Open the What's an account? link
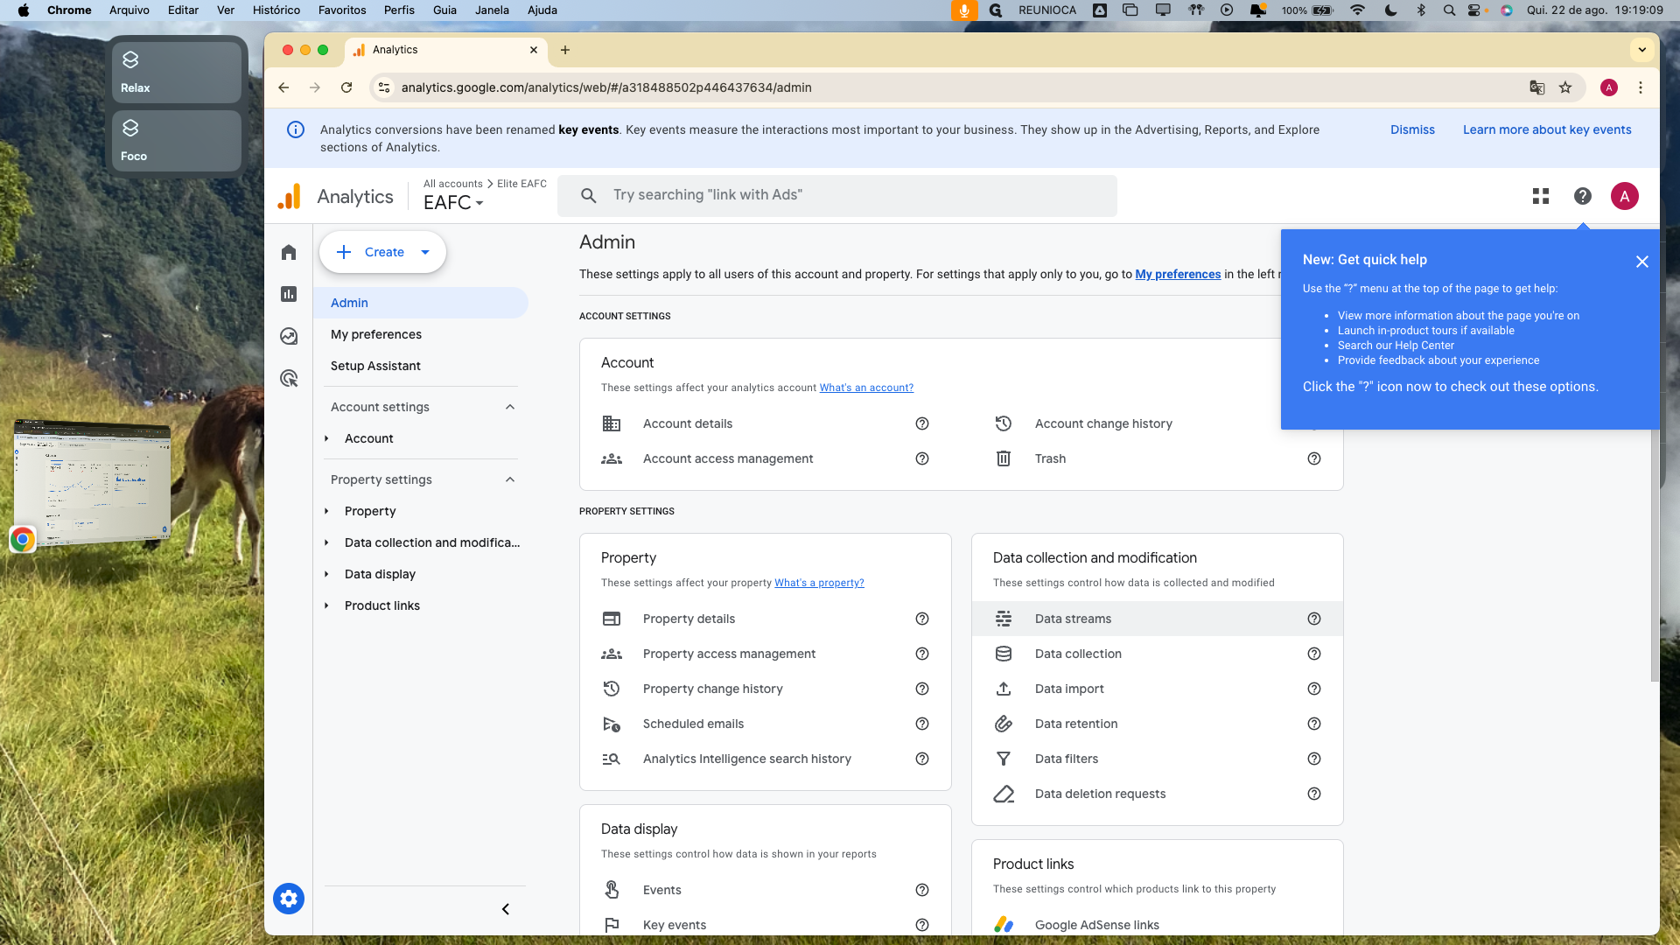Viewport: 1680px width, 945px height. tap(866, 388)
